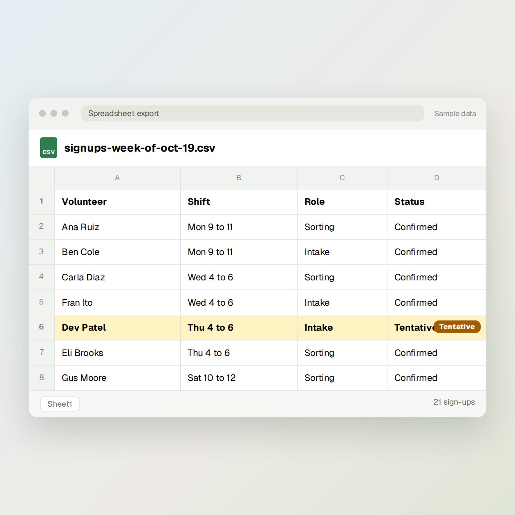The width and height of the screenshot is (515, 515).
Task: Click the "Volunteer" header cell
Action: point(117,202)
